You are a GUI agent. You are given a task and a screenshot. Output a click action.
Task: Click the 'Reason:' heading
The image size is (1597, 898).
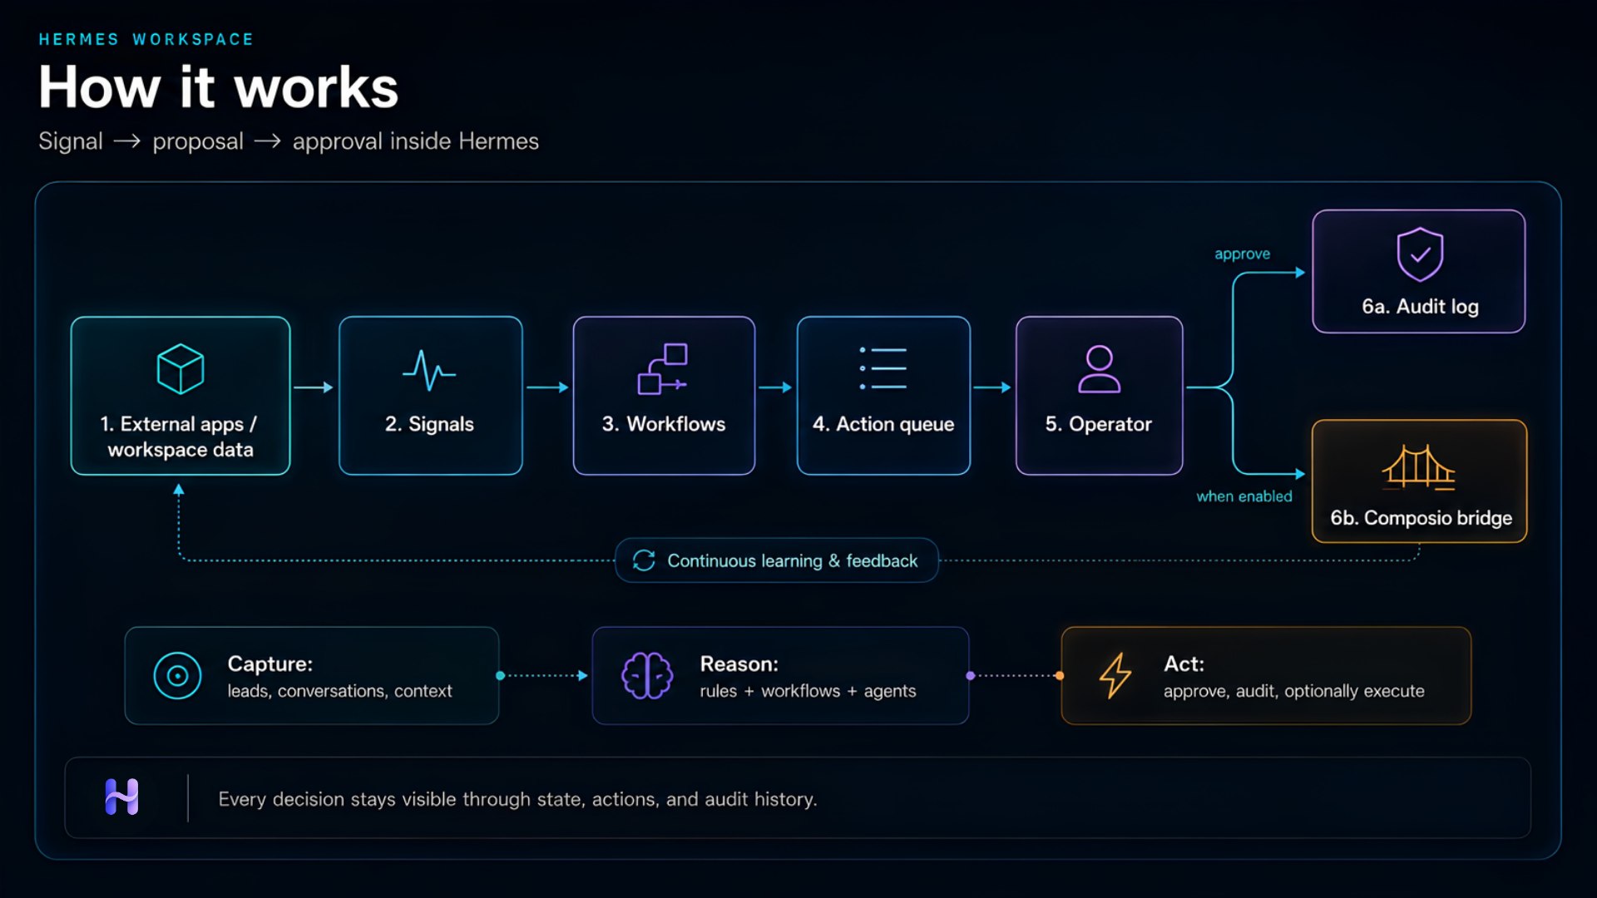click(739, 664)
